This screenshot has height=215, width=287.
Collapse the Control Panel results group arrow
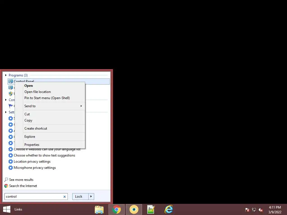[6, 100]
